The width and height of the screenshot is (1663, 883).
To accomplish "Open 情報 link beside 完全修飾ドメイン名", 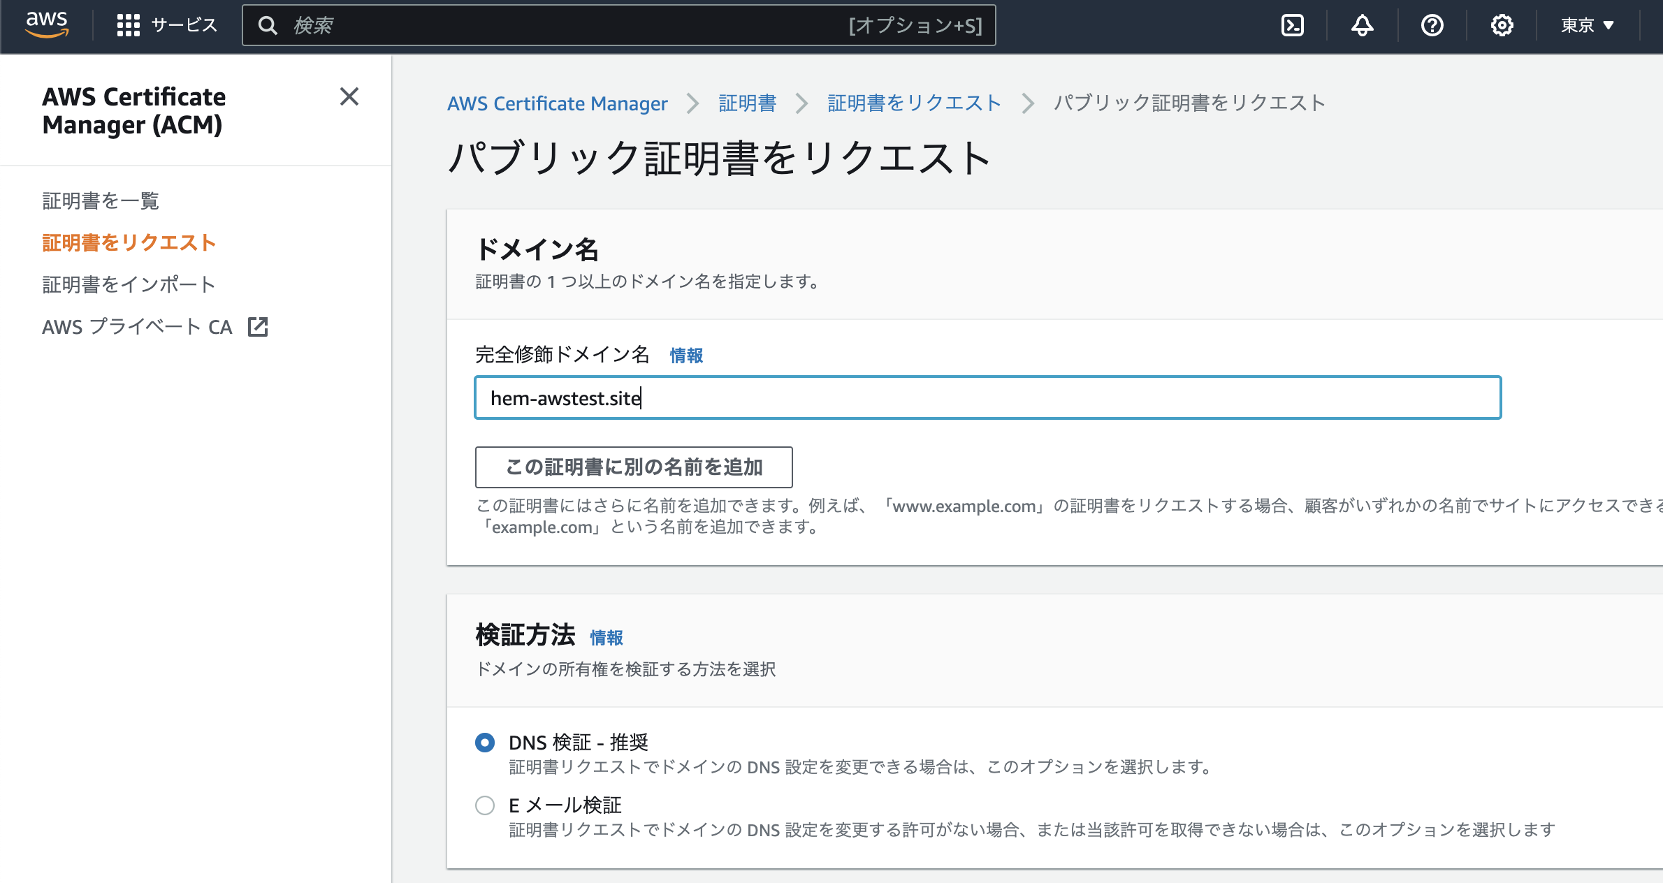I will click(x=686, y=356).
